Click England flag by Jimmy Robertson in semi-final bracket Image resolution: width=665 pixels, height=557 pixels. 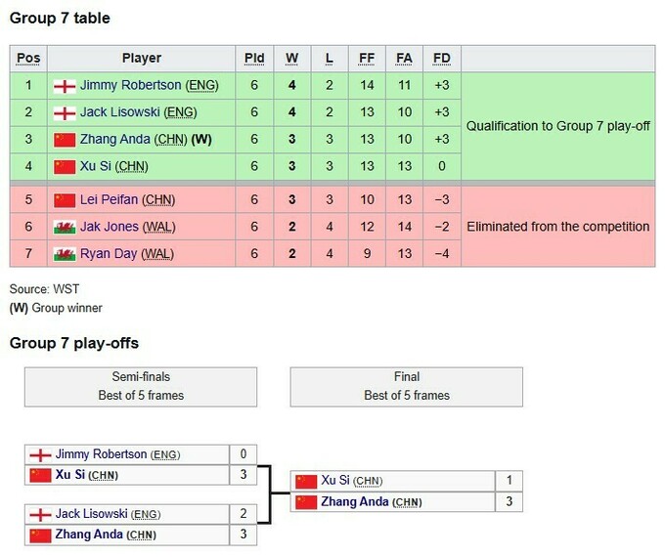click(x=40, y=454)
